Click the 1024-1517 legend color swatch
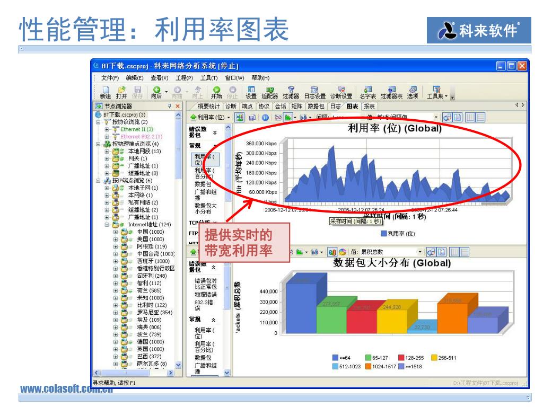Viewport: 543px width, 407px height. click(368, 366)
